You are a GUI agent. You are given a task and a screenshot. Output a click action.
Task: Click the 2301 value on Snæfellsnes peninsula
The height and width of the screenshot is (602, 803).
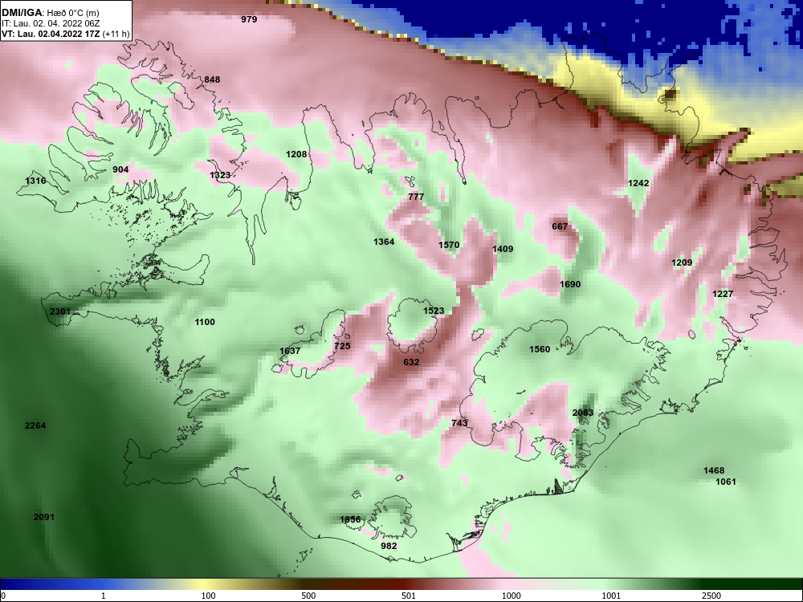coord(60,311)
